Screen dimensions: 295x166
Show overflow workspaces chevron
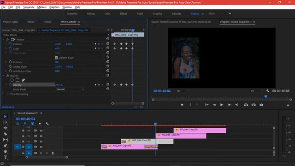click(x=230, y=13)
